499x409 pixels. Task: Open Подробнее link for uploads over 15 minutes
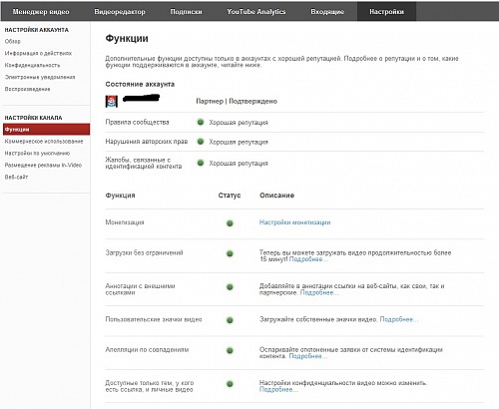[308, 259]
